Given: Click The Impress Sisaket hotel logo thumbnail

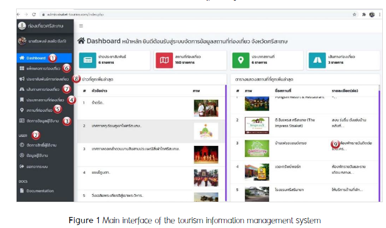Looking at the screenshot, I should tap(257, 124).
